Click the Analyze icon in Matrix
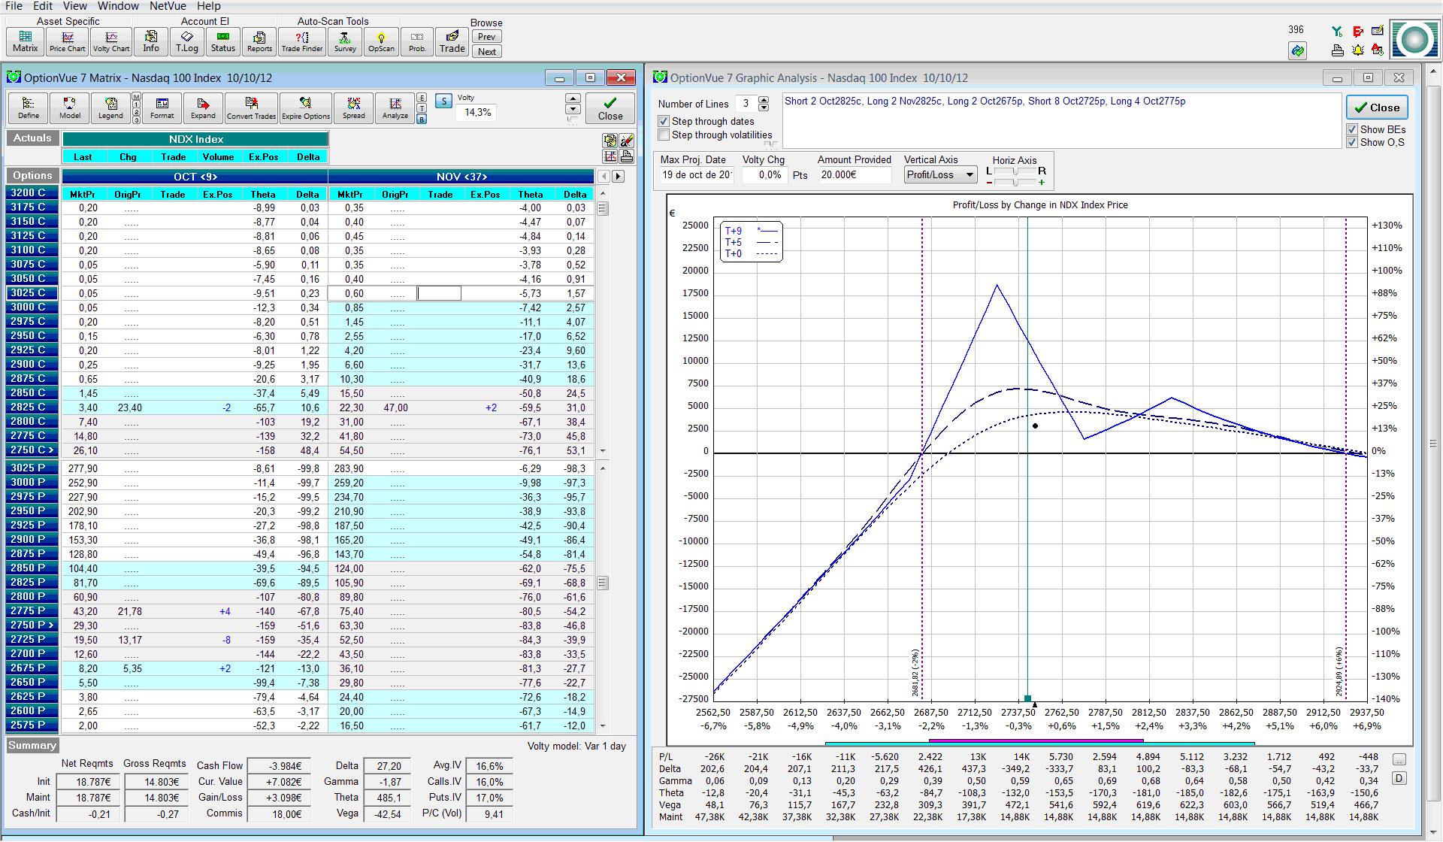The height and width of the screenshot is (842, 1443). click(x=395, y=108)
